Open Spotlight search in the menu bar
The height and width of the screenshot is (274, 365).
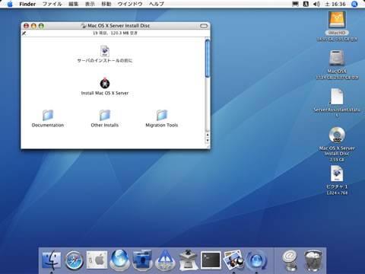354,4
